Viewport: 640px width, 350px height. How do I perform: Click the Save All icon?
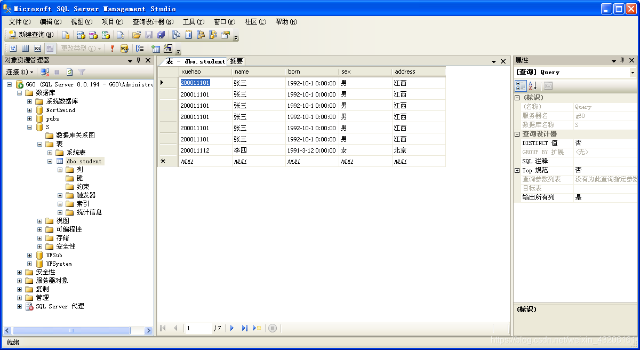pos(161,35)
